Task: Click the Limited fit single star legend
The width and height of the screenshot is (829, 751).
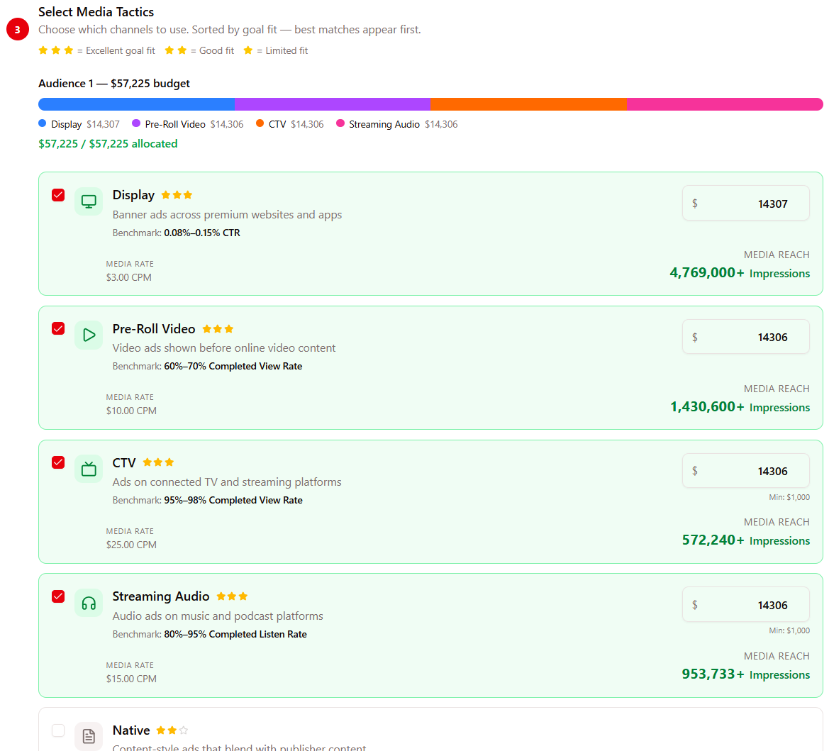Action: pos(248,50)
